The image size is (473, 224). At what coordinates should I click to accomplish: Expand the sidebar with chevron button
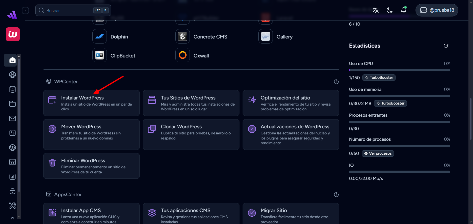[25, 10]
